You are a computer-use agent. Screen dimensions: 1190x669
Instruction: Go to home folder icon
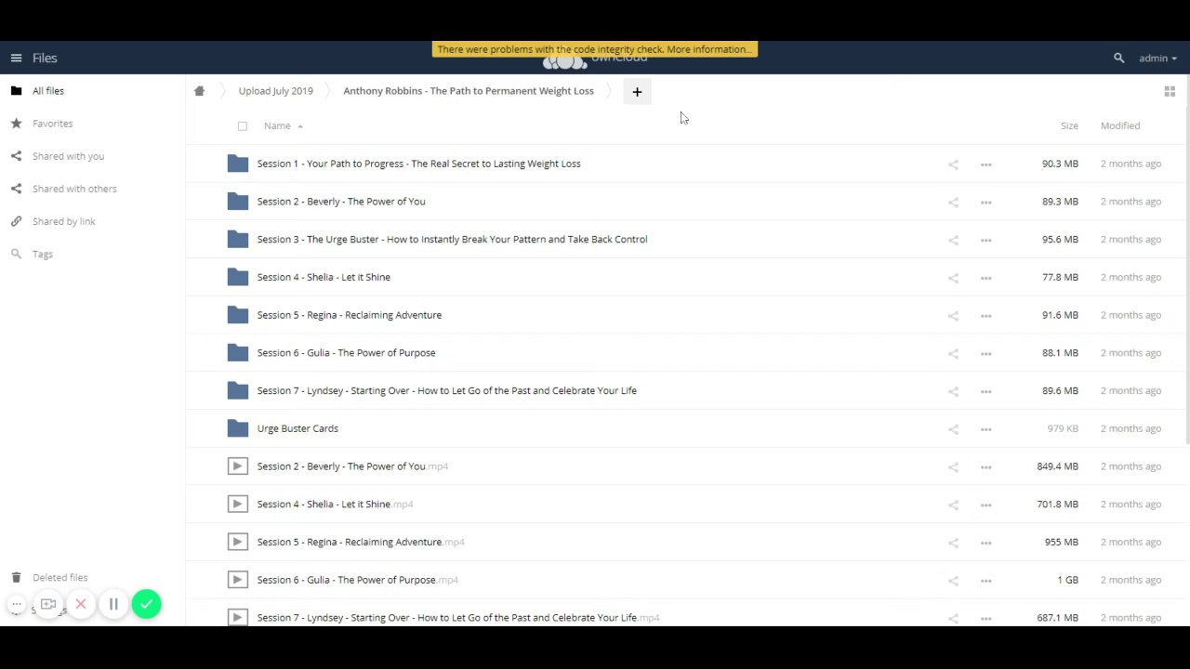click(x=199, y=91)
